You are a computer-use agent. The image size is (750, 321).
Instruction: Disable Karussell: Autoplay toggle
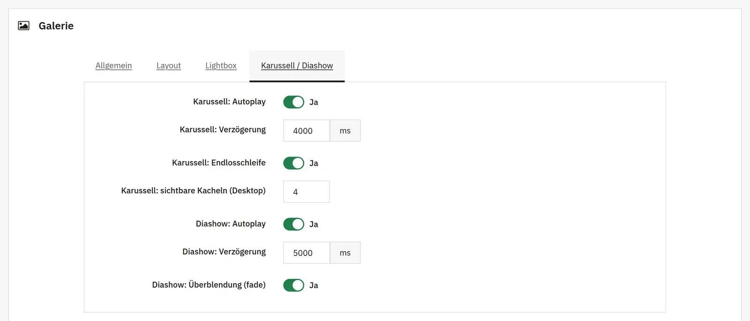point(294,102)
